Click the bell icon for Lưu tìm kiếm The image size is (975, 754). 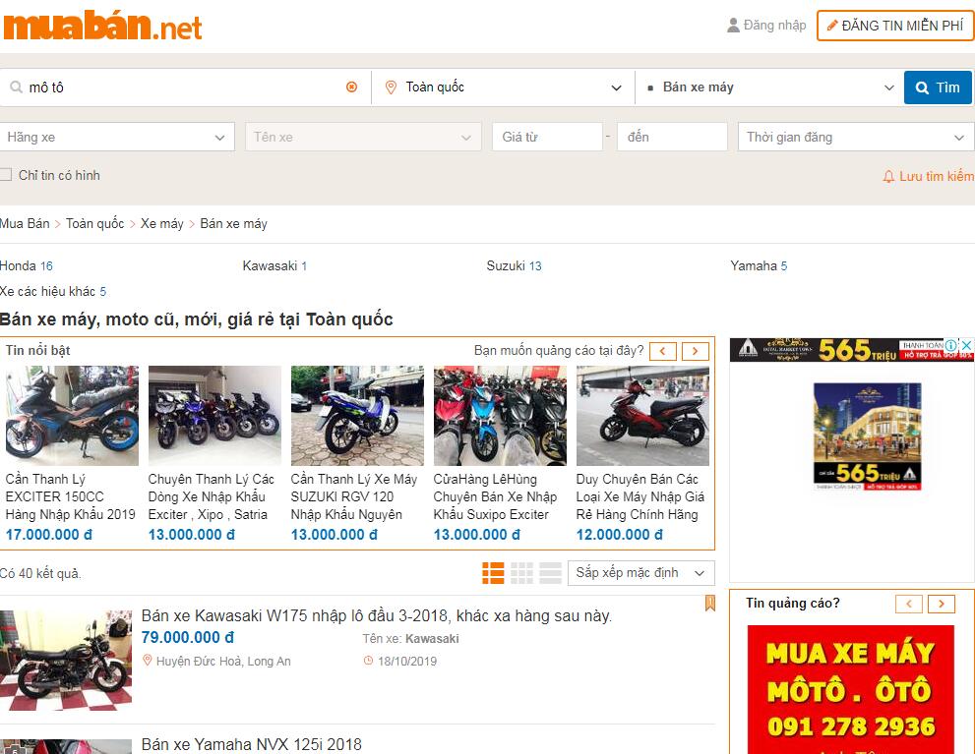tap(888, 176)
